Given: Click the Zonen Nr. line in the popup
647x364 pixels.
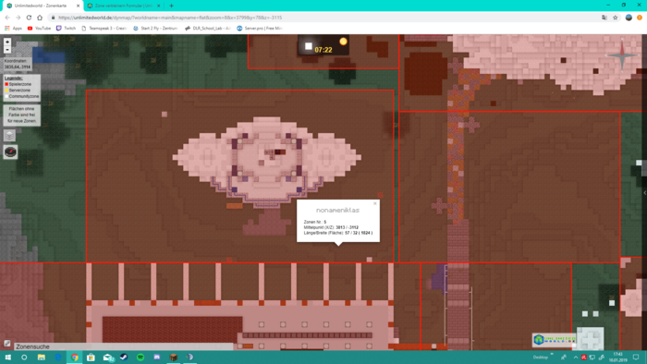Looking at the screenshot, I should click(x=315, y=222).
